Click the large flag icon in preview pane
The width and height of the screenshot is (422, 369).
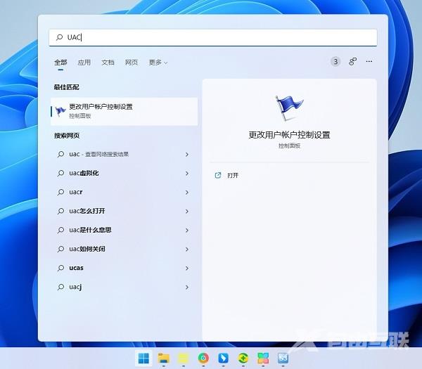289,108
